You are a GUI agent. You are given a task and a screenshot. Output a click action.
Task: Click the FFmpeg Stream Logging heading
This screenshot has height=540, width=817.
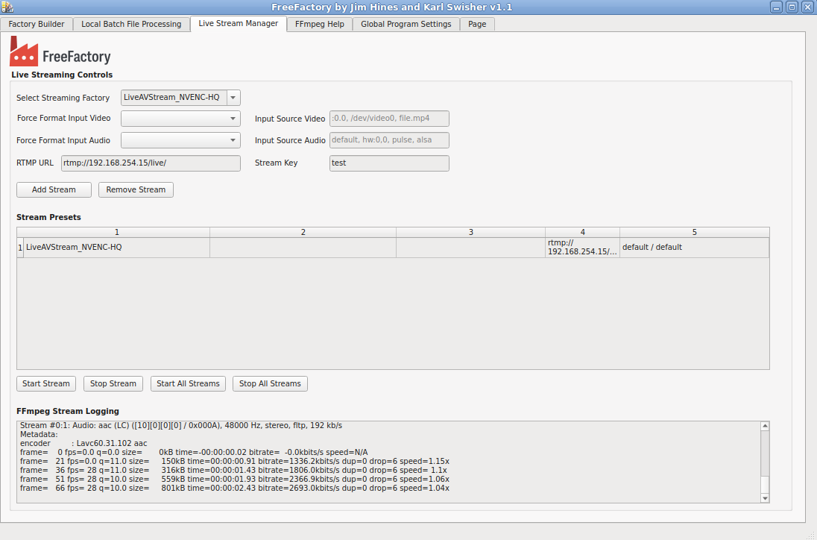68,411
